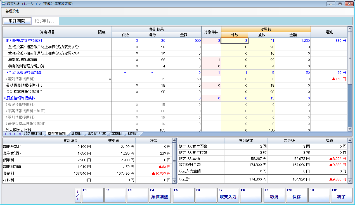Click the main table scrollbar thumb

[x=349, y=58]
